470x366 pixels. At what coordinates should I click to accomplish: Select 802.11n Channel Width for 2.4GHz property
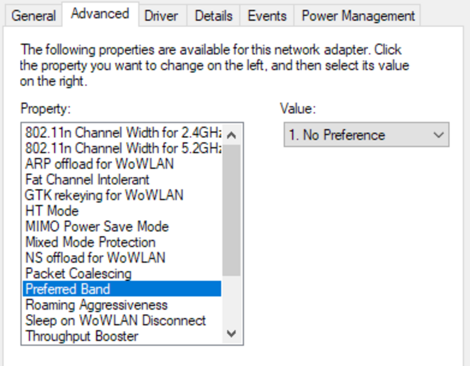[x=122, y=132]
